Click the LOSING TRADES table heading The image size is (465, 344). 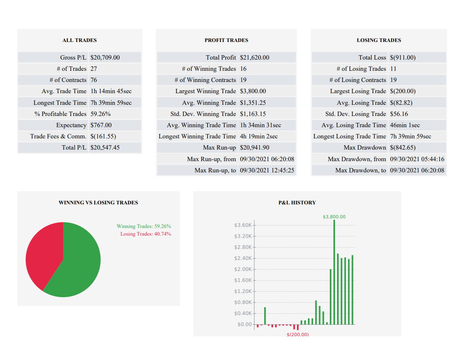(x=379, y=40)
